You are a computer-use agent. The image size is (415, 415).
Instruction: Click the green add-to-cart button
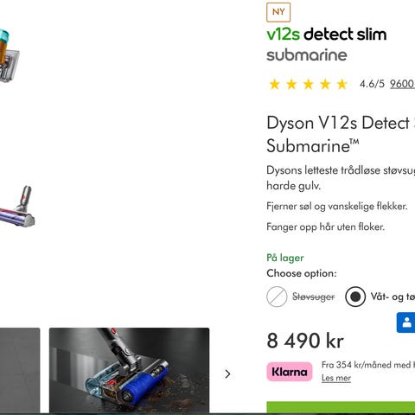pyautogui.click(x=341, y=408)
